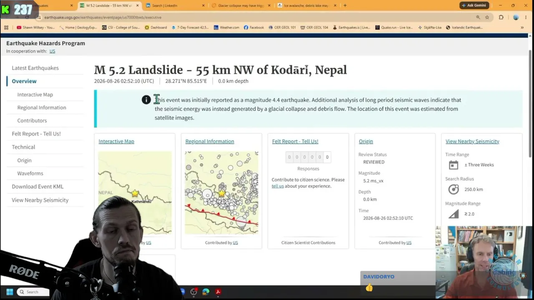The width and height of the screenshot is (534, 300).
Task: Click the 'tell us' link in Felt Report card
Action: [x=277, y=186]
